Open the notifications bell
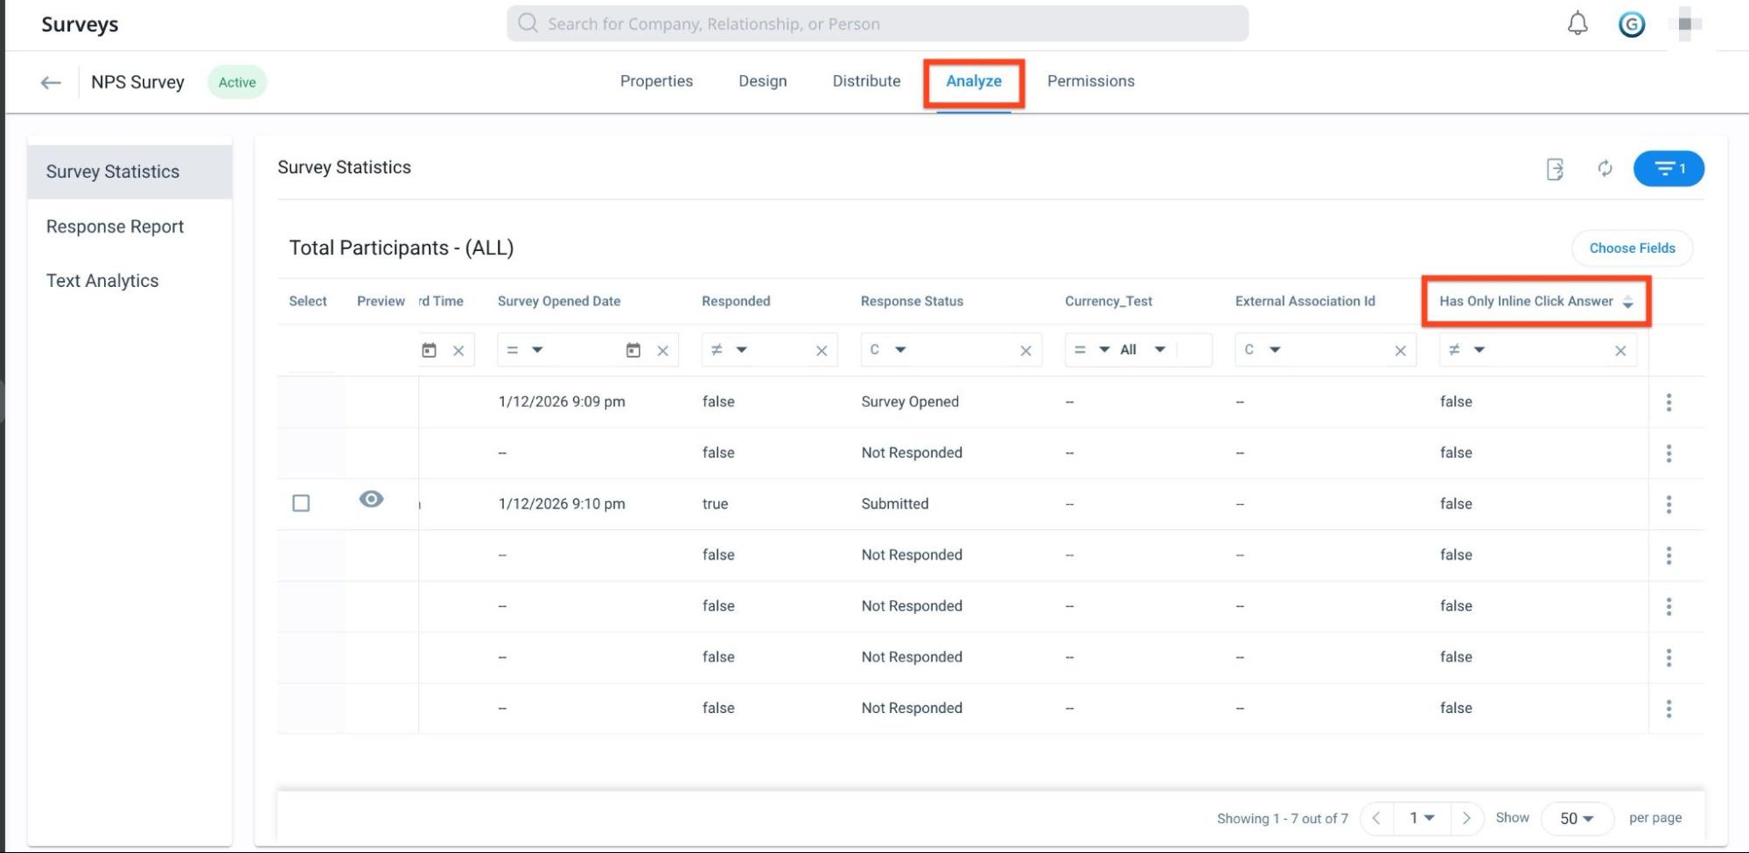Image resolution: width=1749 pixels, height=853 pixels. pyautogui.click(x=1577, y=24)
